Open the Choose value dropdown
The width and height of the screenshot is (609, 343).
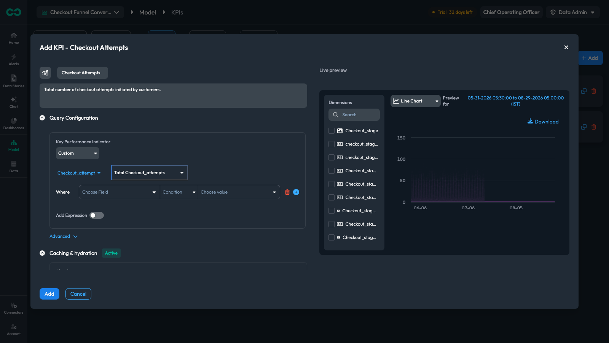[239, 192]
